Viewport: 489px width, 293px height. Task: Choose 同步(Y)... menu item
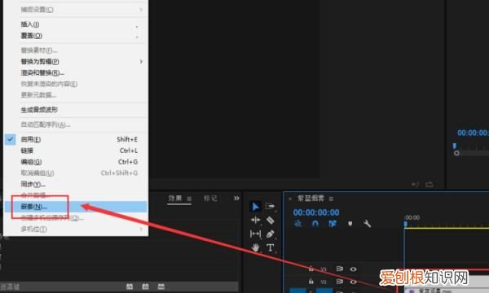click(x=75, y=184)
